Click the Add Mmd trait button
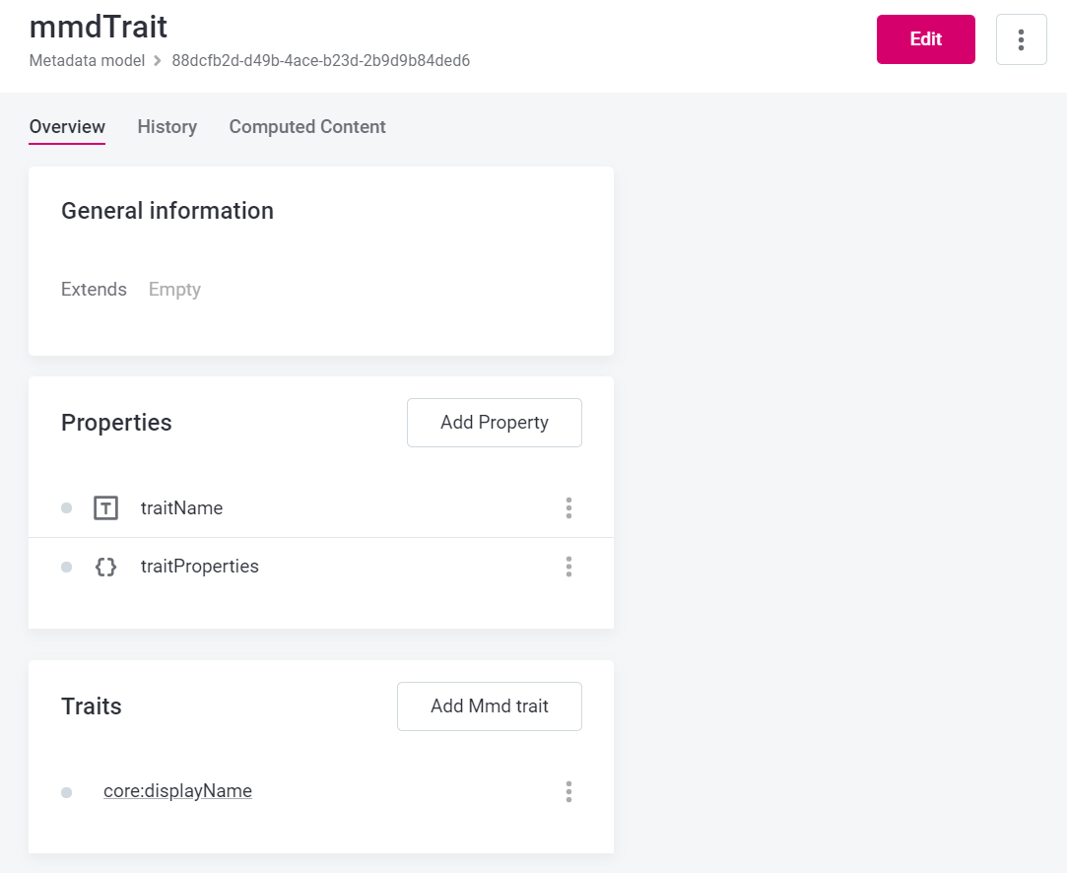Viewport: 1067px width, 873px height. point(489,706)
